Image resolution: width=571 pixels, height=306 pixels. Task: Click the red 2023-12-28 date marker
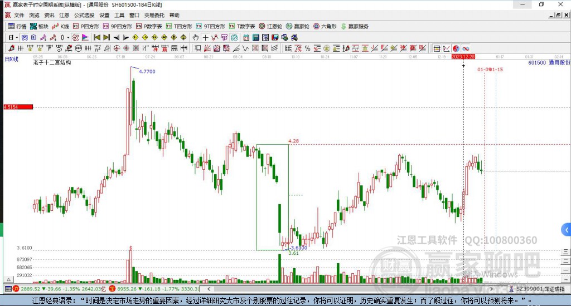point(463,57)
